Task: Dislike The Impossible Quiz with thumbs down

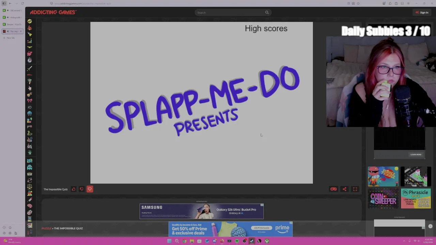Action: tap(81, 189)
